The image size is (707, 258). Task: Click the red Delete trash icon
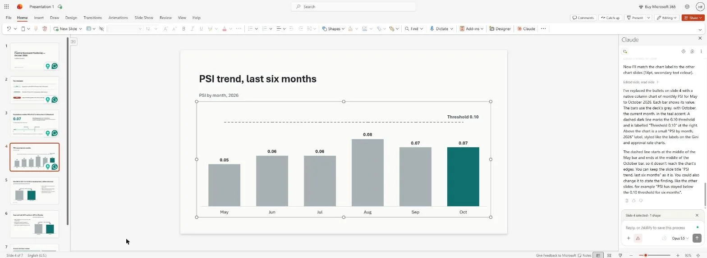pos(45,29)
